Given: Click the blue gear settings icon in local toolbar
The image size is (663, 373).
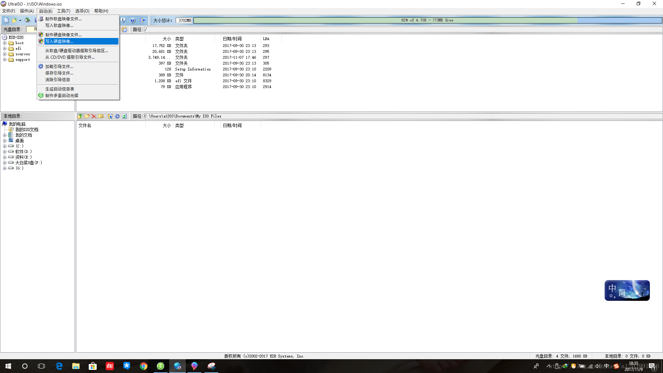Looking at the screenshot, I should coord(117,116).
